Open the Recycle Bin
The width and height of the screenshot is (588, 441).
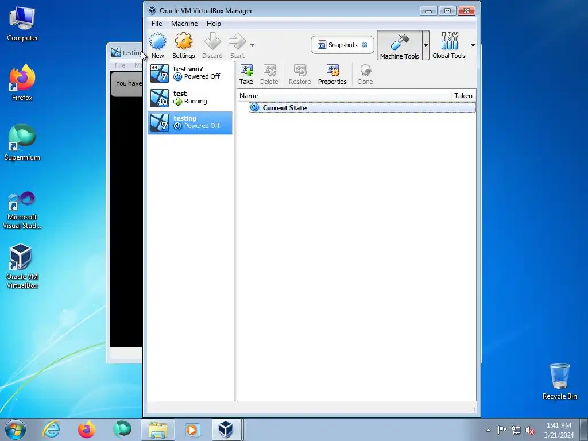click(x=559, y=381)
